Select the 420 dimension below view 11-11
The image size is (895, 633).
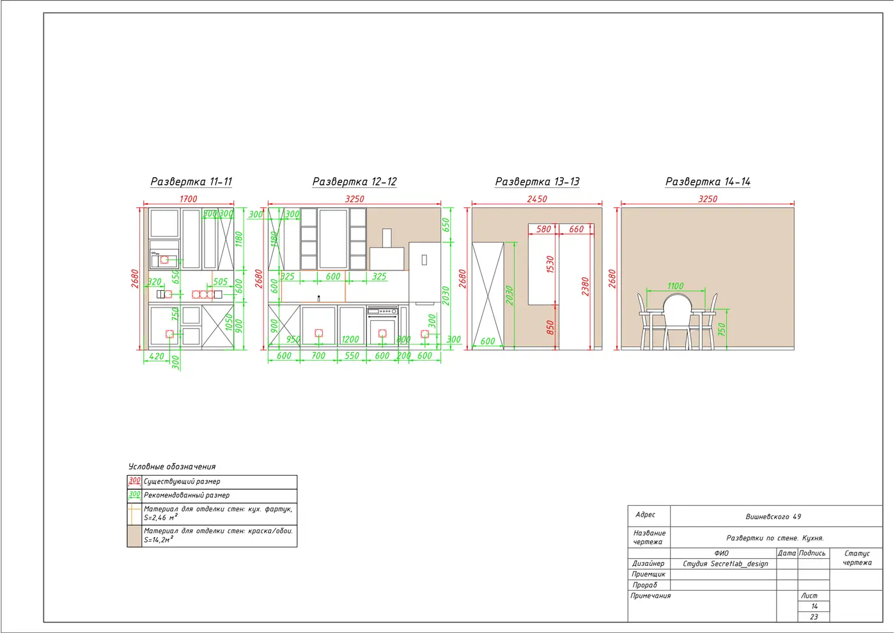tap(156, 356)
